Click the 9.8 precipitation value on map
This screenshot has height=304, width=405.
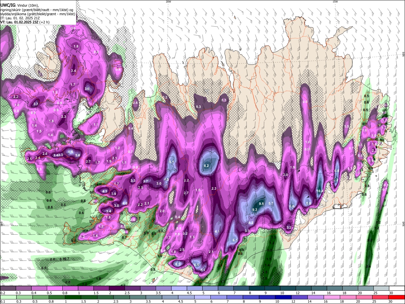pyautogui.click(x=261, y=204)
